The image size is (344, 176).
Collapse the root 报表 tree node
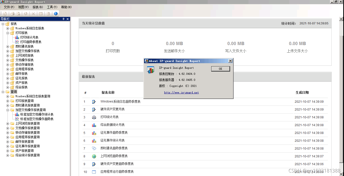pos(3,24)
